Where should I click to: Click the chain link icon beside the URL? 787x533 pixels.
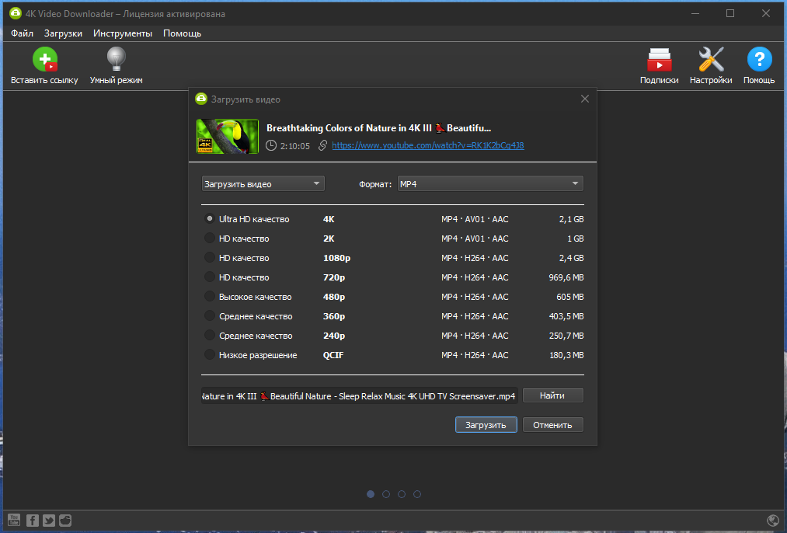tap(322, 145)
